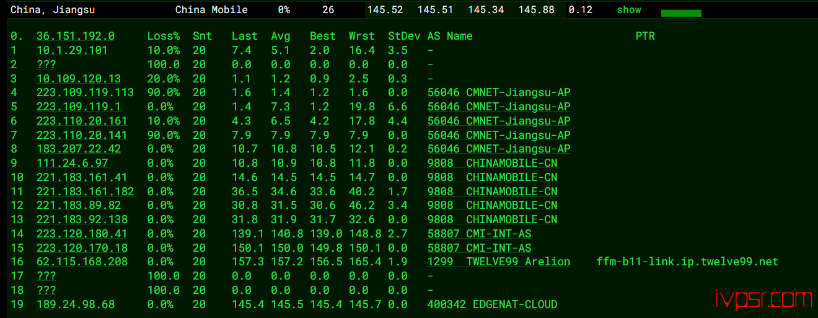Click the green 'show' link

[x=629, y=10]
